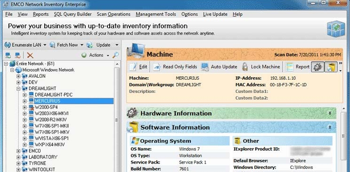Toggle the gear hardware view button
This screenshot has width=350, height=172.
317,67
